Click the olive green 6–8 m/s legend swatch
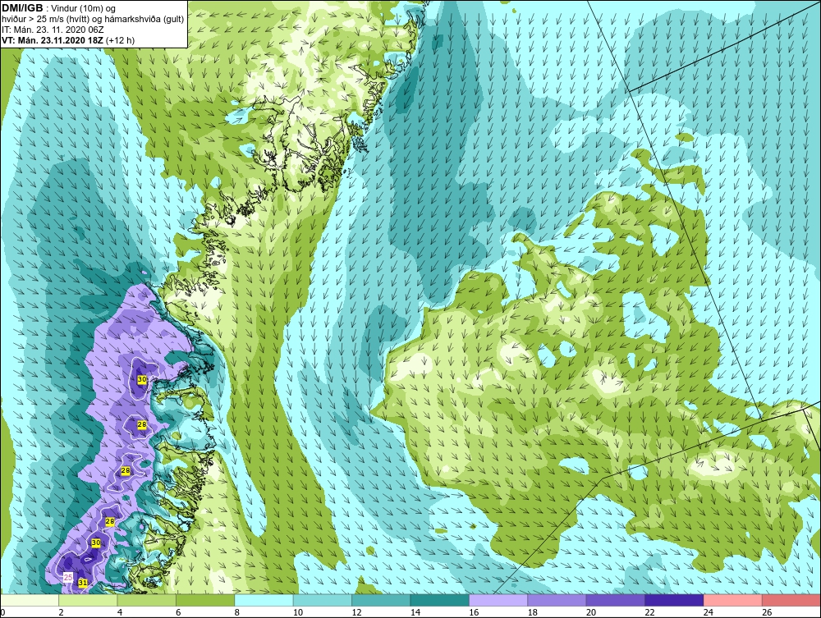Viewport: 821px width, 618px height. [206, 600]
